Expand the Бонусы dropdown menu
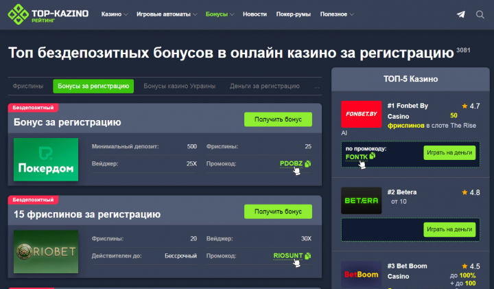Viewport: 494px width, 289px height. coord(220,14)
